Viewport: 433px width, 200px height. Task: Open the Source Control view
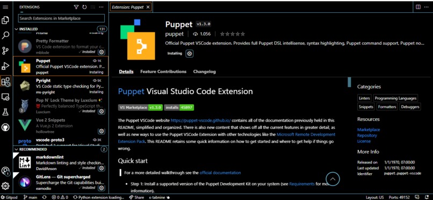coord(5,51)
